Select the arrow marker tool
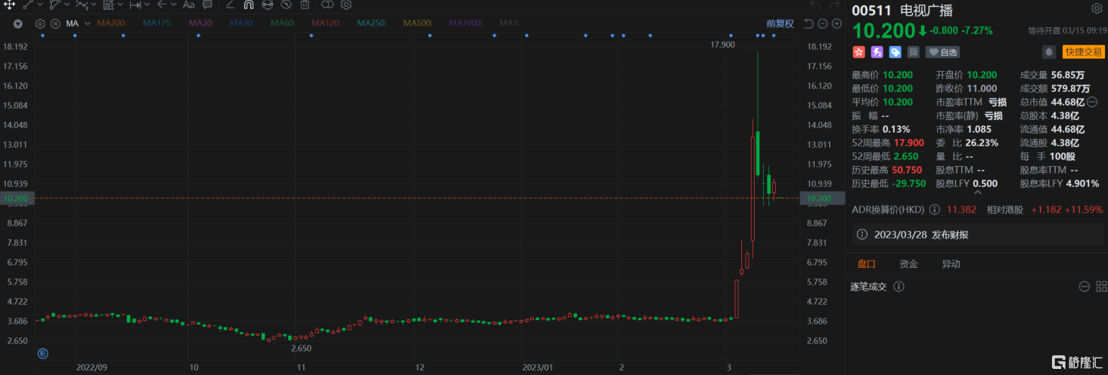1108x375 pixels. 162,5
